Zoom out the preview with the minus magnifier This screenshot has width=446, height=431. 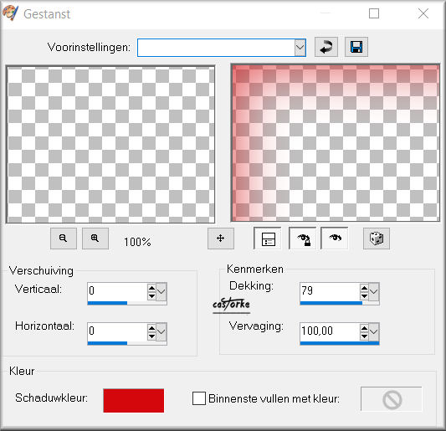[x=64, y=239]
